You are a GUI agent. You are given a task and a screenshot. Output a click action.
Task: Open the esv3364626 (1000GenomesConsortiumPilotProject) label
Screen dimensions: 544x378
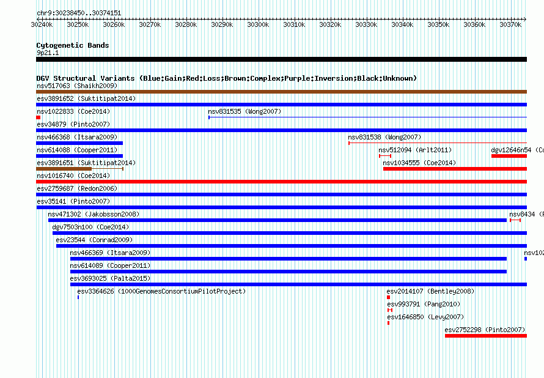pos(161,291)
